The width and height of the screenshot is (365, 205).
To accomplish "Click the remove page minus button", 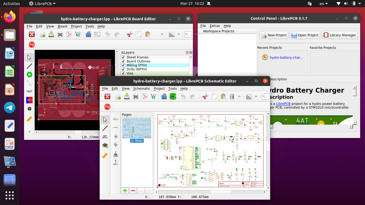I will [133, 191].
